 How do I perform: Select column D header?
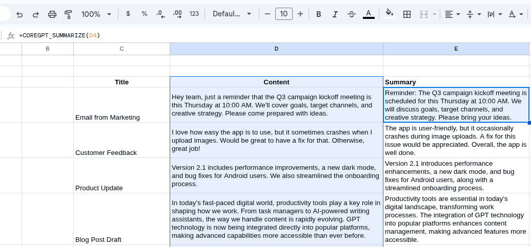276,49
